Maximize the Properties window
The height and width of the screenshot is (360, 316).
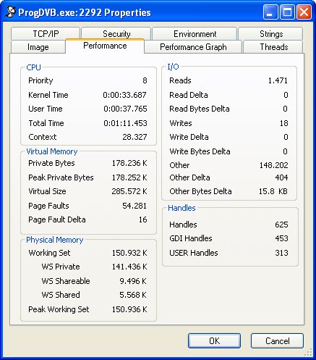click(x=287, y=12)
